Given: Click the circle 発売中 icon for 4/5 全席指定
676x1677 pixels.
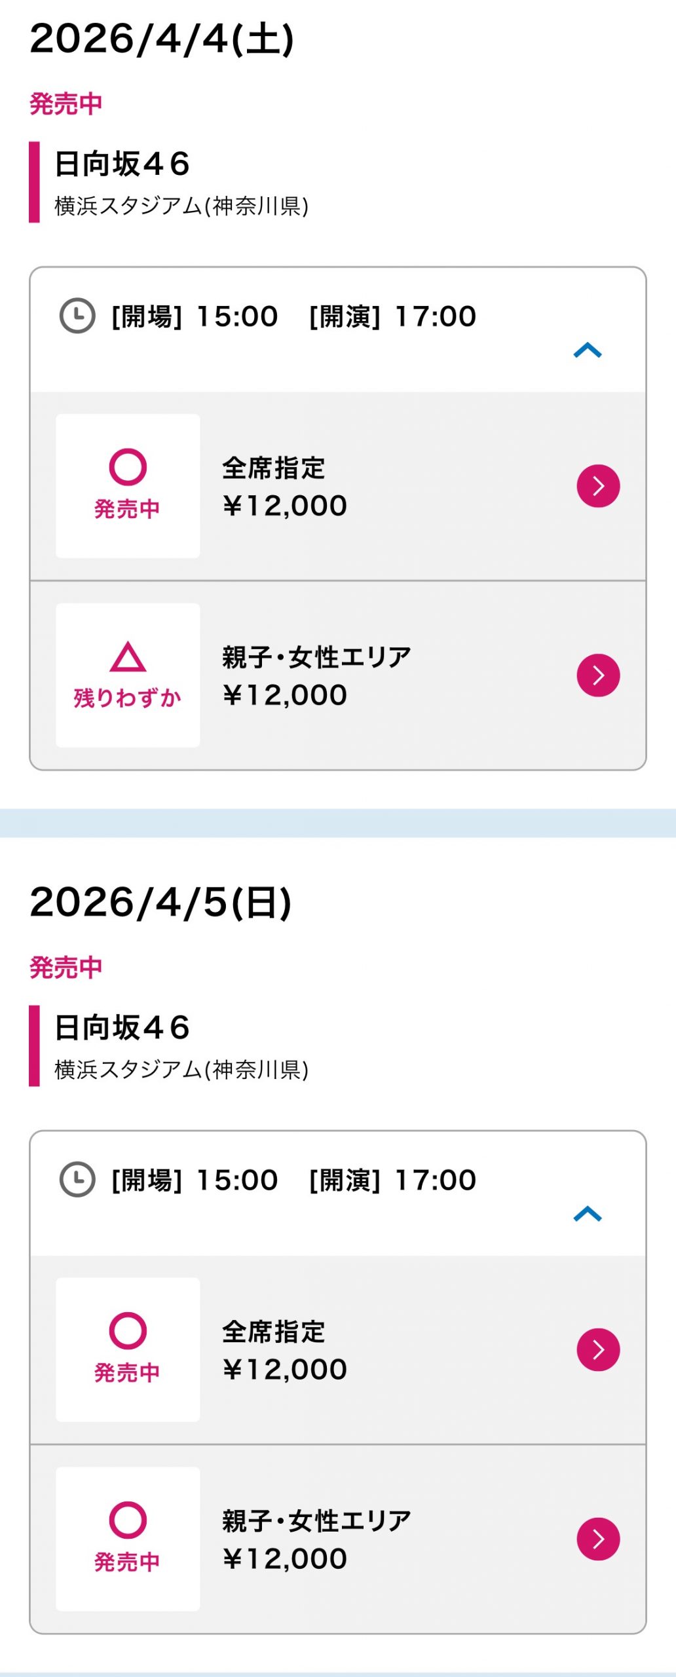Looking at the screenshot, I should (128, 1330).
